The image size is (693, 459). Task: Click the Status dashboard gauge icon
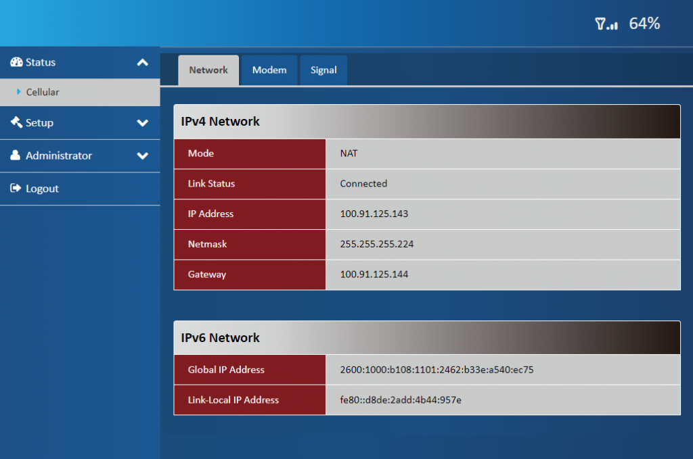16,62
